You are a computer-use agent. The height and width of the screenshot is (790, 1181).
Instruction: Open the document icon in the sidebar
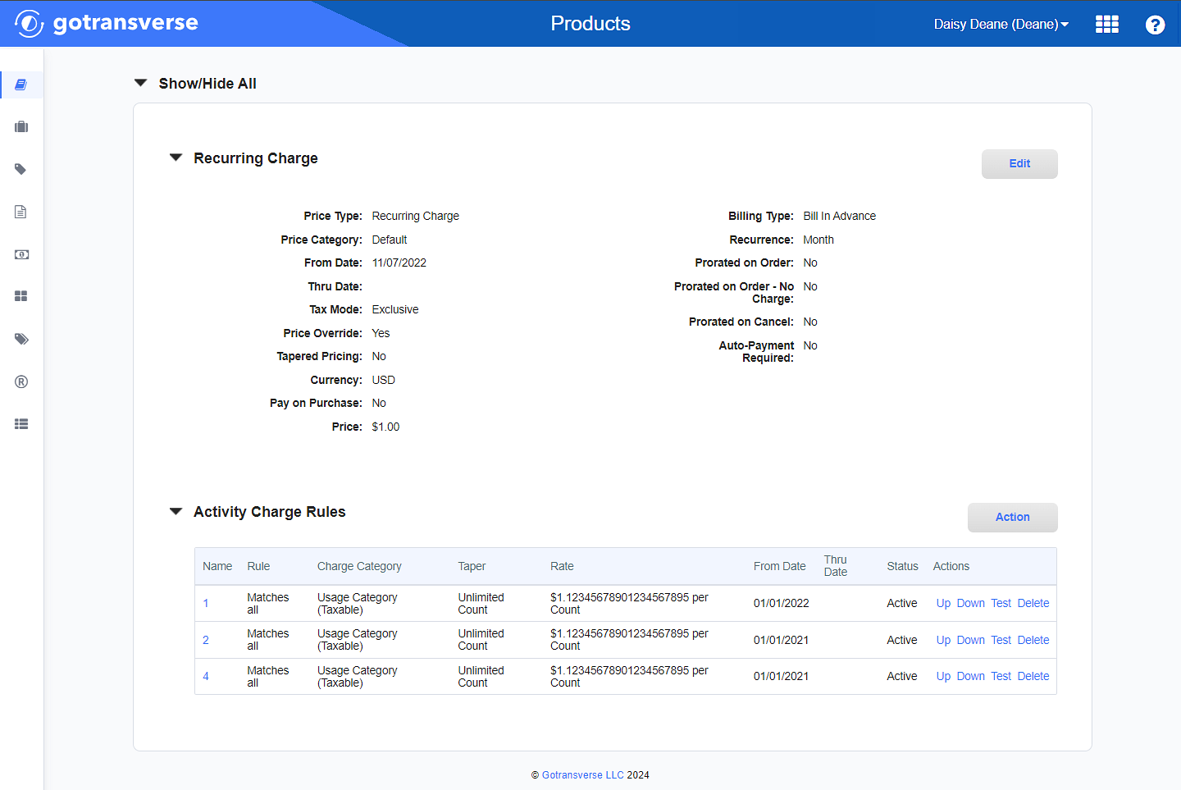click(21, 212)
